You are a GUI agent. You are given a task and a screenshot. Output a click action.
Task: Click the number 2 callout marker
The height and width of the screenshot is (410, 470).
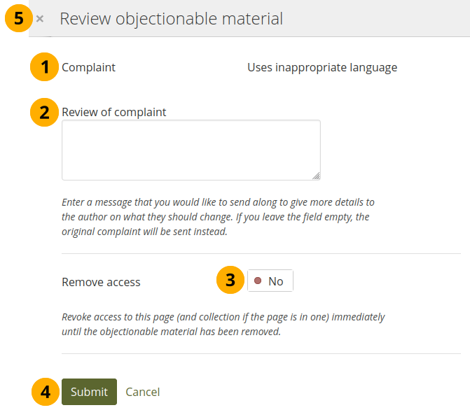pos(45,112)
